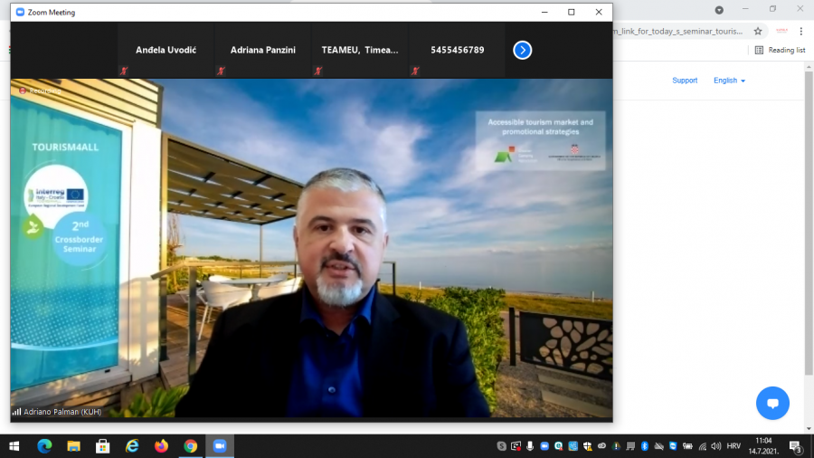814x458 pixels.
Task: Show next participants with blue arrow
Action: click(x=522, y=50)
